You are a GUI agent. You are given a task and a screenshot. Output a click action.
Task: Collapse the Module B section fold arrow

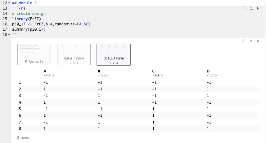pyautogui.click(x=9, y=3)
